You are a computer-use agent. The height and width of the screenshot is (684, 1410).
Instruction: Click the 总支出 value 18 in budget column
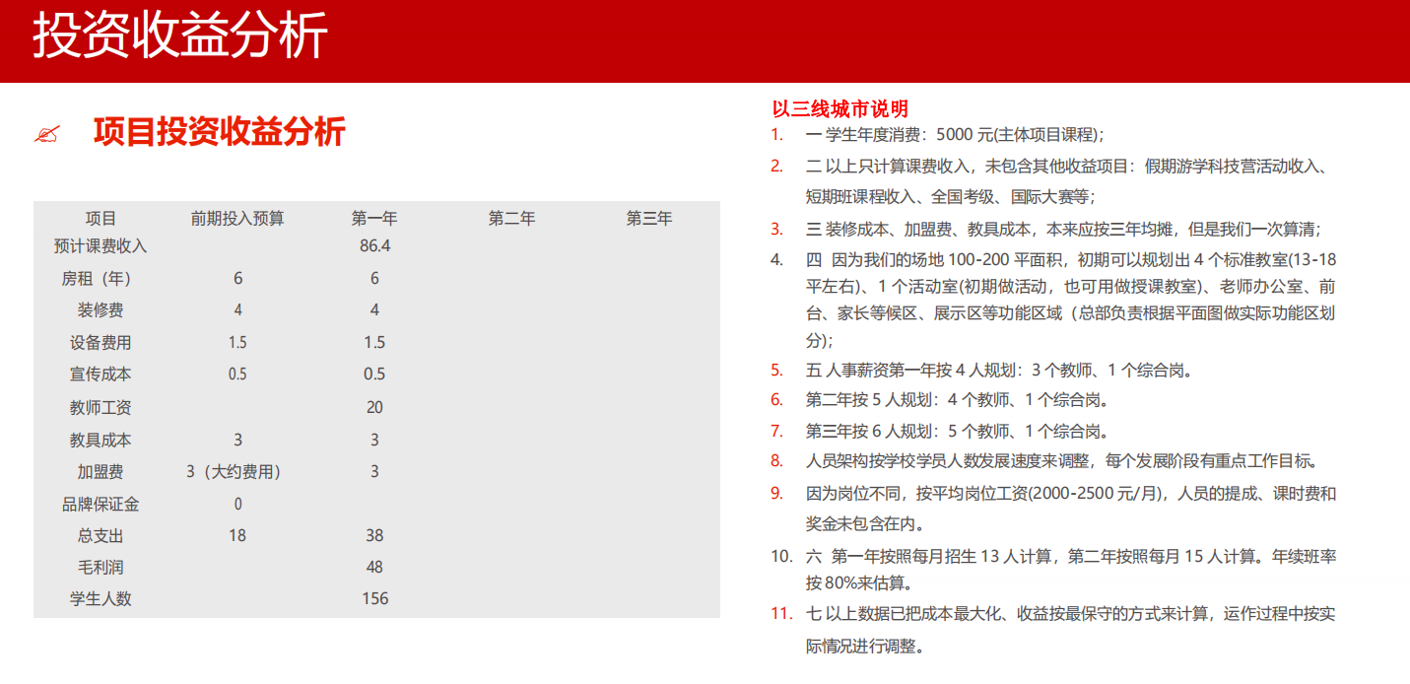point(237,536)
